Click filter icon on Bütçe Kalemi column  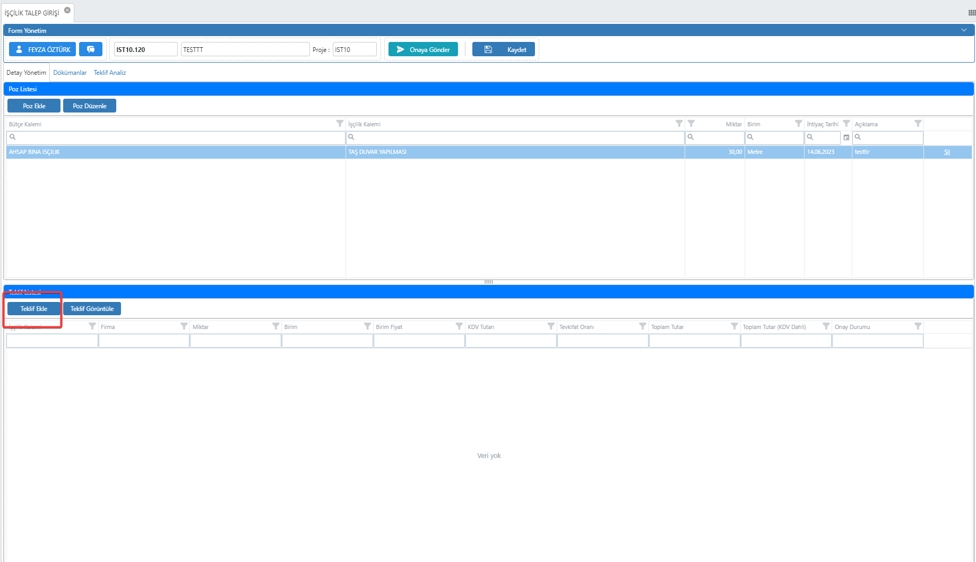click(x=340, y=124)
